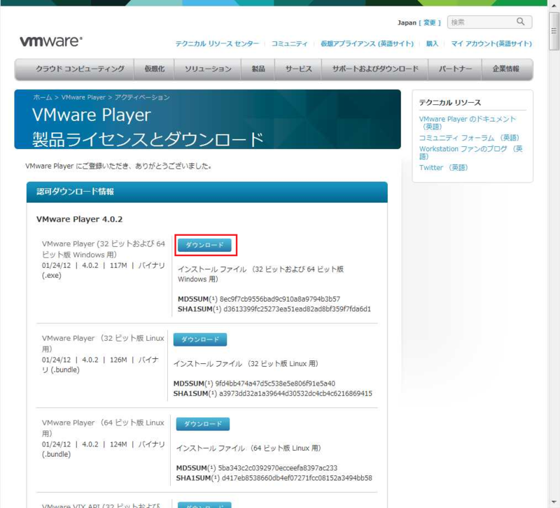Open サポートおよびダウンロード menu

coord(375,69)
